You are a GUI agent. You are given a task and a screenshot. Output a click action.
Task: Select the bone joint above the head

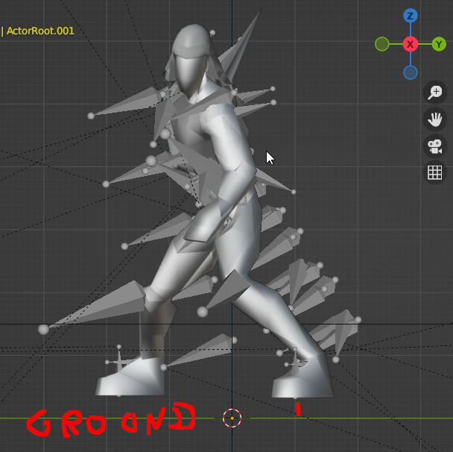point(213,33)
